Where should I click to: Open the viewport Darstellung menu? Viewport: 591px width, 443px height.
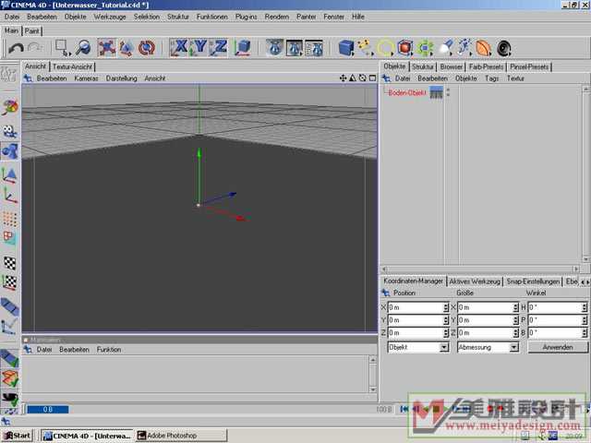(121, 78)
